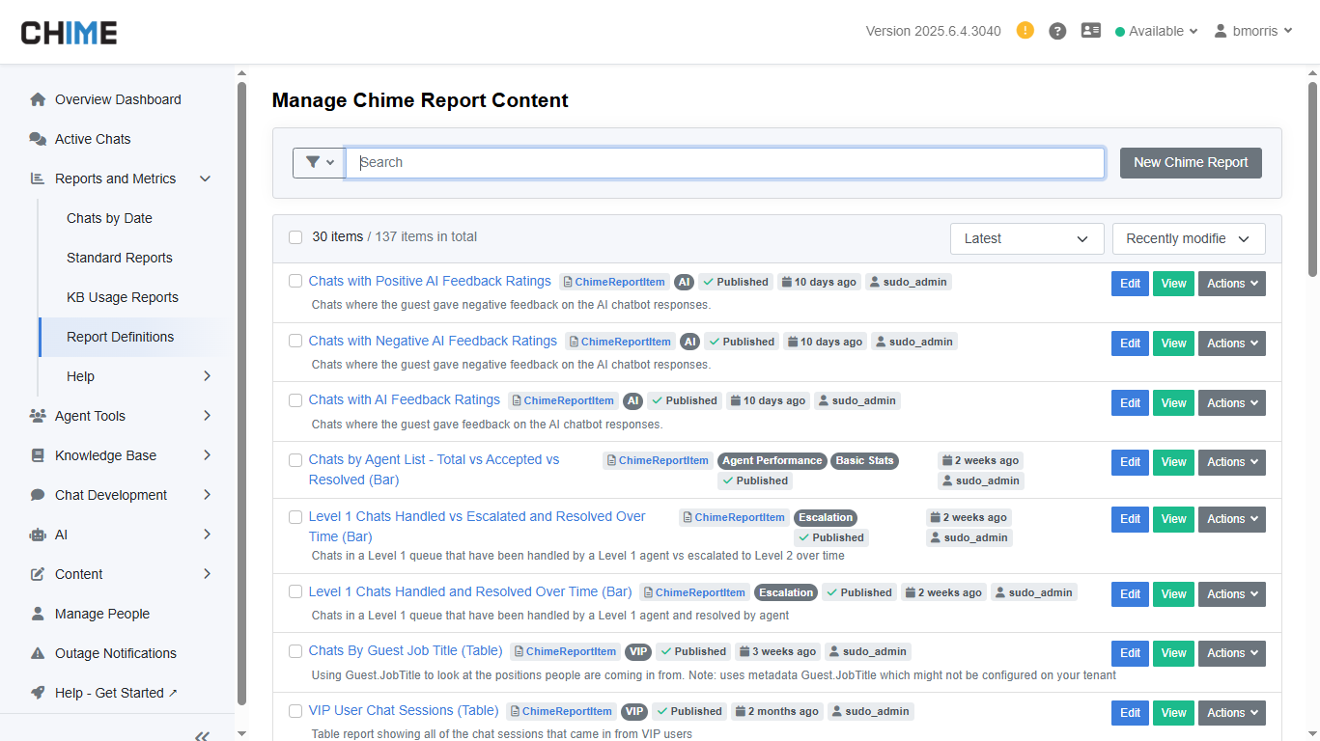
Task: Open the Recently modified sort dropdown
Action: click(1189, 238)
